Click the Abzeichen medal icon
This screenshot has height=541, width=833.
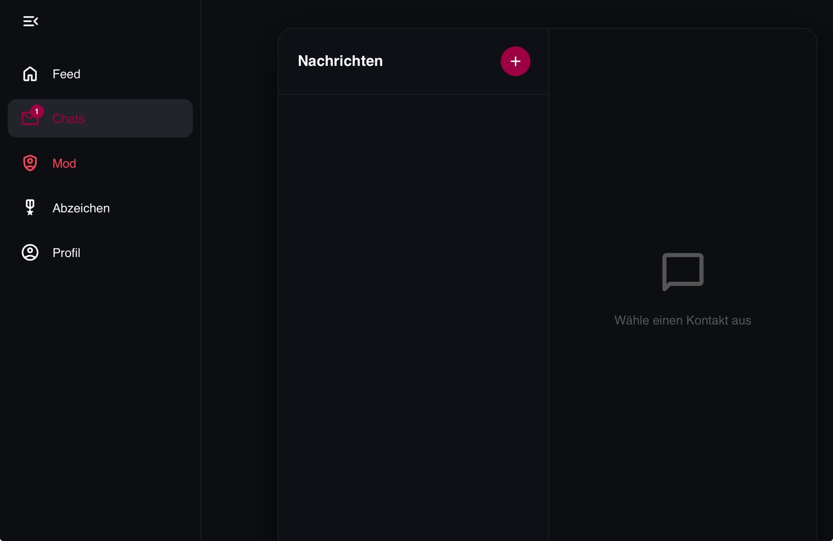30,208
